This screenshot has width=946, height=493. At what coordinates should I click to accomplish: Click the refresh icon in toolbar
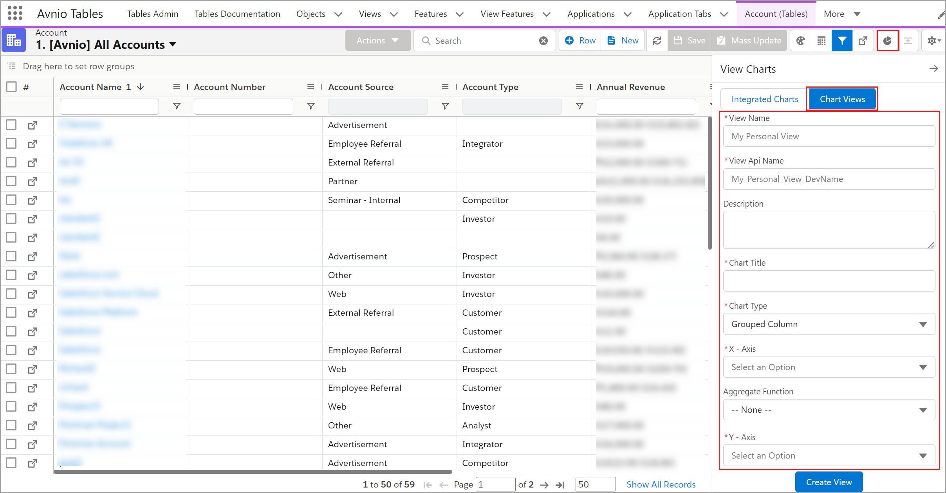coord(657,41)
